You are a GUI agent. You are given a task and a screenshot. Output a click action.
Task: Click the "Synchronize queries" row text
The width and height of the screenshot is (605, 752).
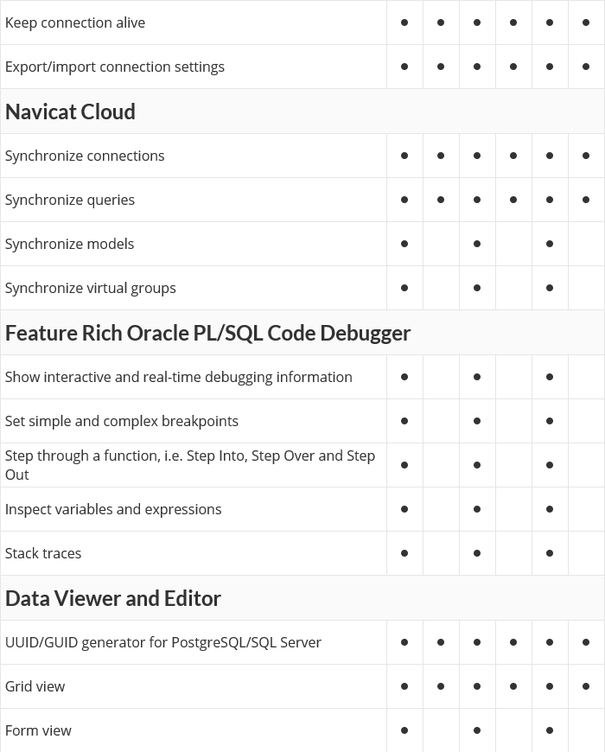(70, 200)
